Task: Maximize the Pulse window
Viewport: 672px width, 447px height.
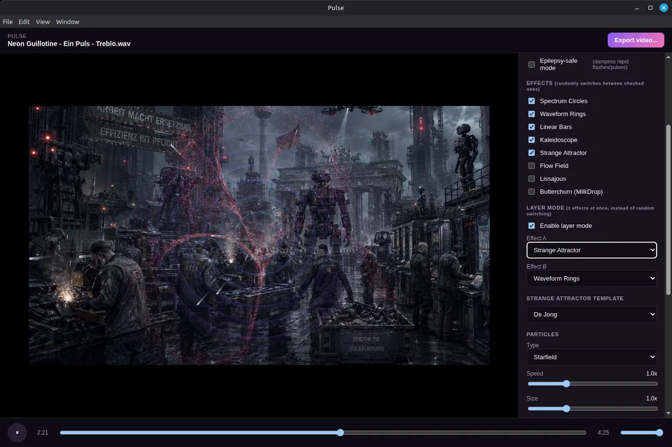Action: [650, 8]
